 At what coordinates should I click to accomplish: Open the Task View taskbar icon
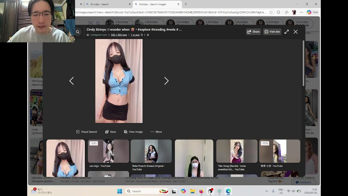coord(174,191)
